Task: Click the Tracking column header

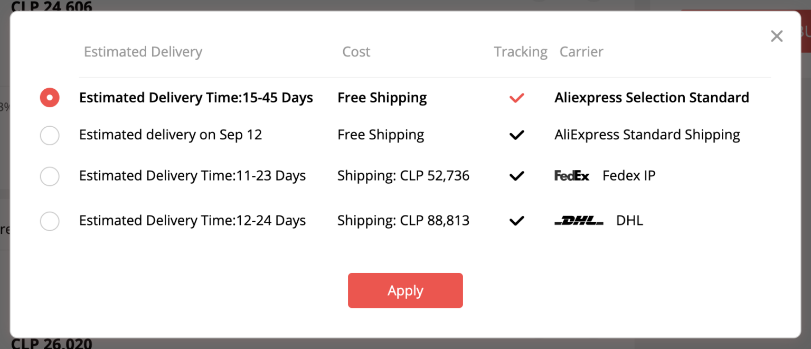Action: 521,52
